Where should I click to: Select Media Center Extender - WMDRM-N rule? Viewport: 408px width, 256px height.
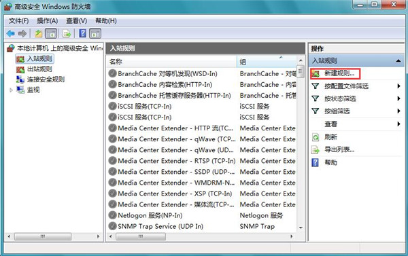tap(176, 183)
